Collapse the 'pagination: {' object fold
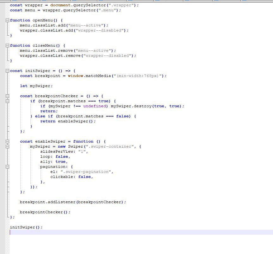 click(x=7, y=167)
